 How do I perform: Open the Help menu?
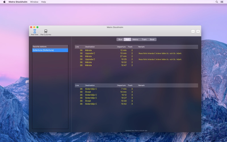pyautogui.click(x=43, y=2)
